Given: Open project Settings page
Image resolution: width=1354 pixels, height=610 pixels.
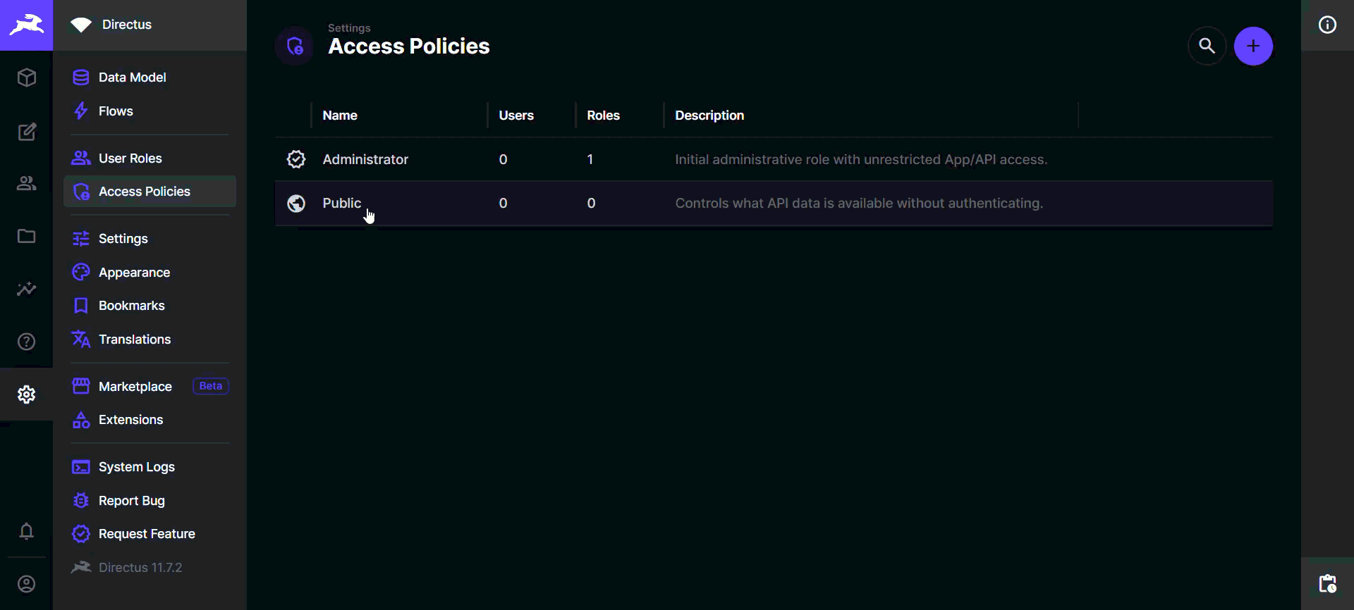Looking at the screenshot, I should coord(150,239).
